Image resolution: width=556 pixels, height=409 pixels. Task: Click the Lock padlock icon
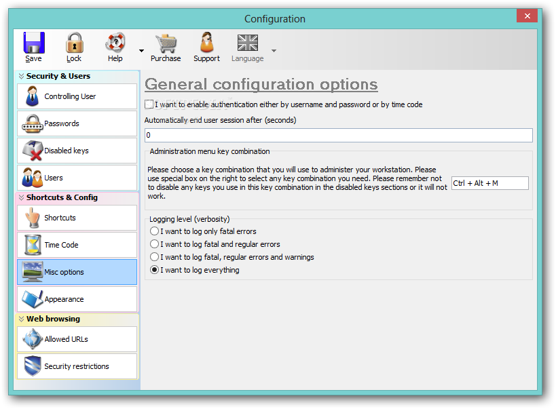(x=74, y=43)
